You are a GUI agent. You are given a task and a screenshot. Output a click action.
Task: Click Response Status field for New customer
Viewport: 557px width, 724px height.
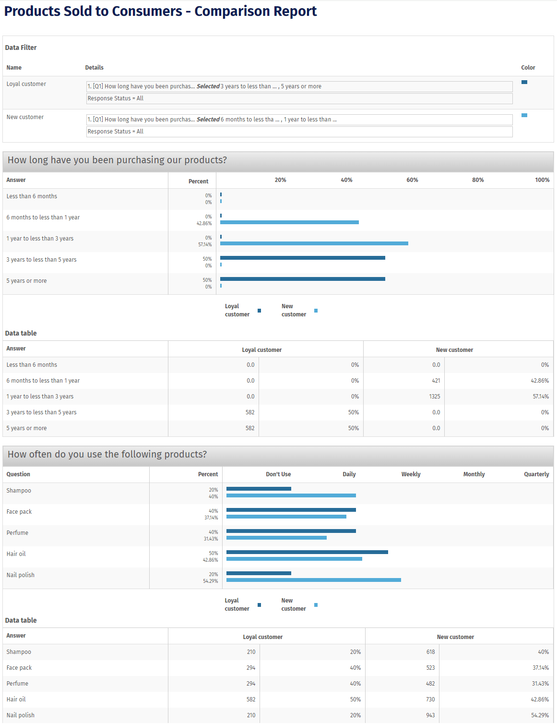tap(299, 132)
